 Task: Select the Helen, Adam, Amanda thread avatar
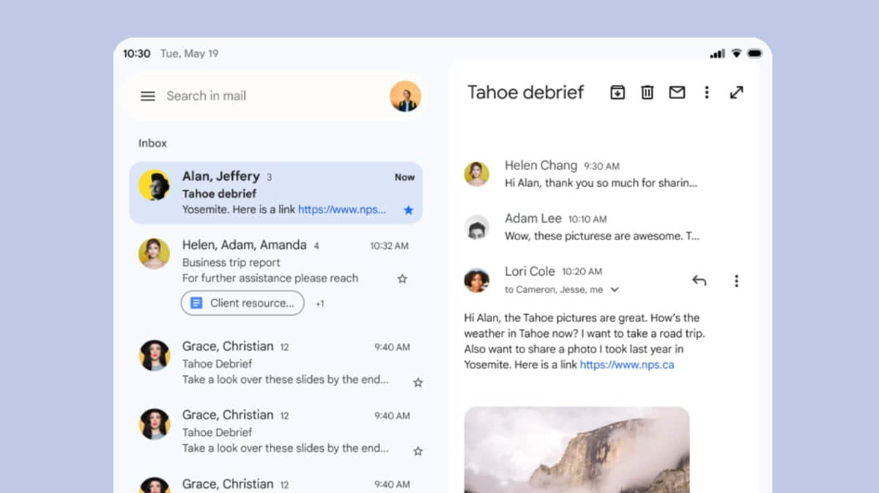tap(154, 253)
